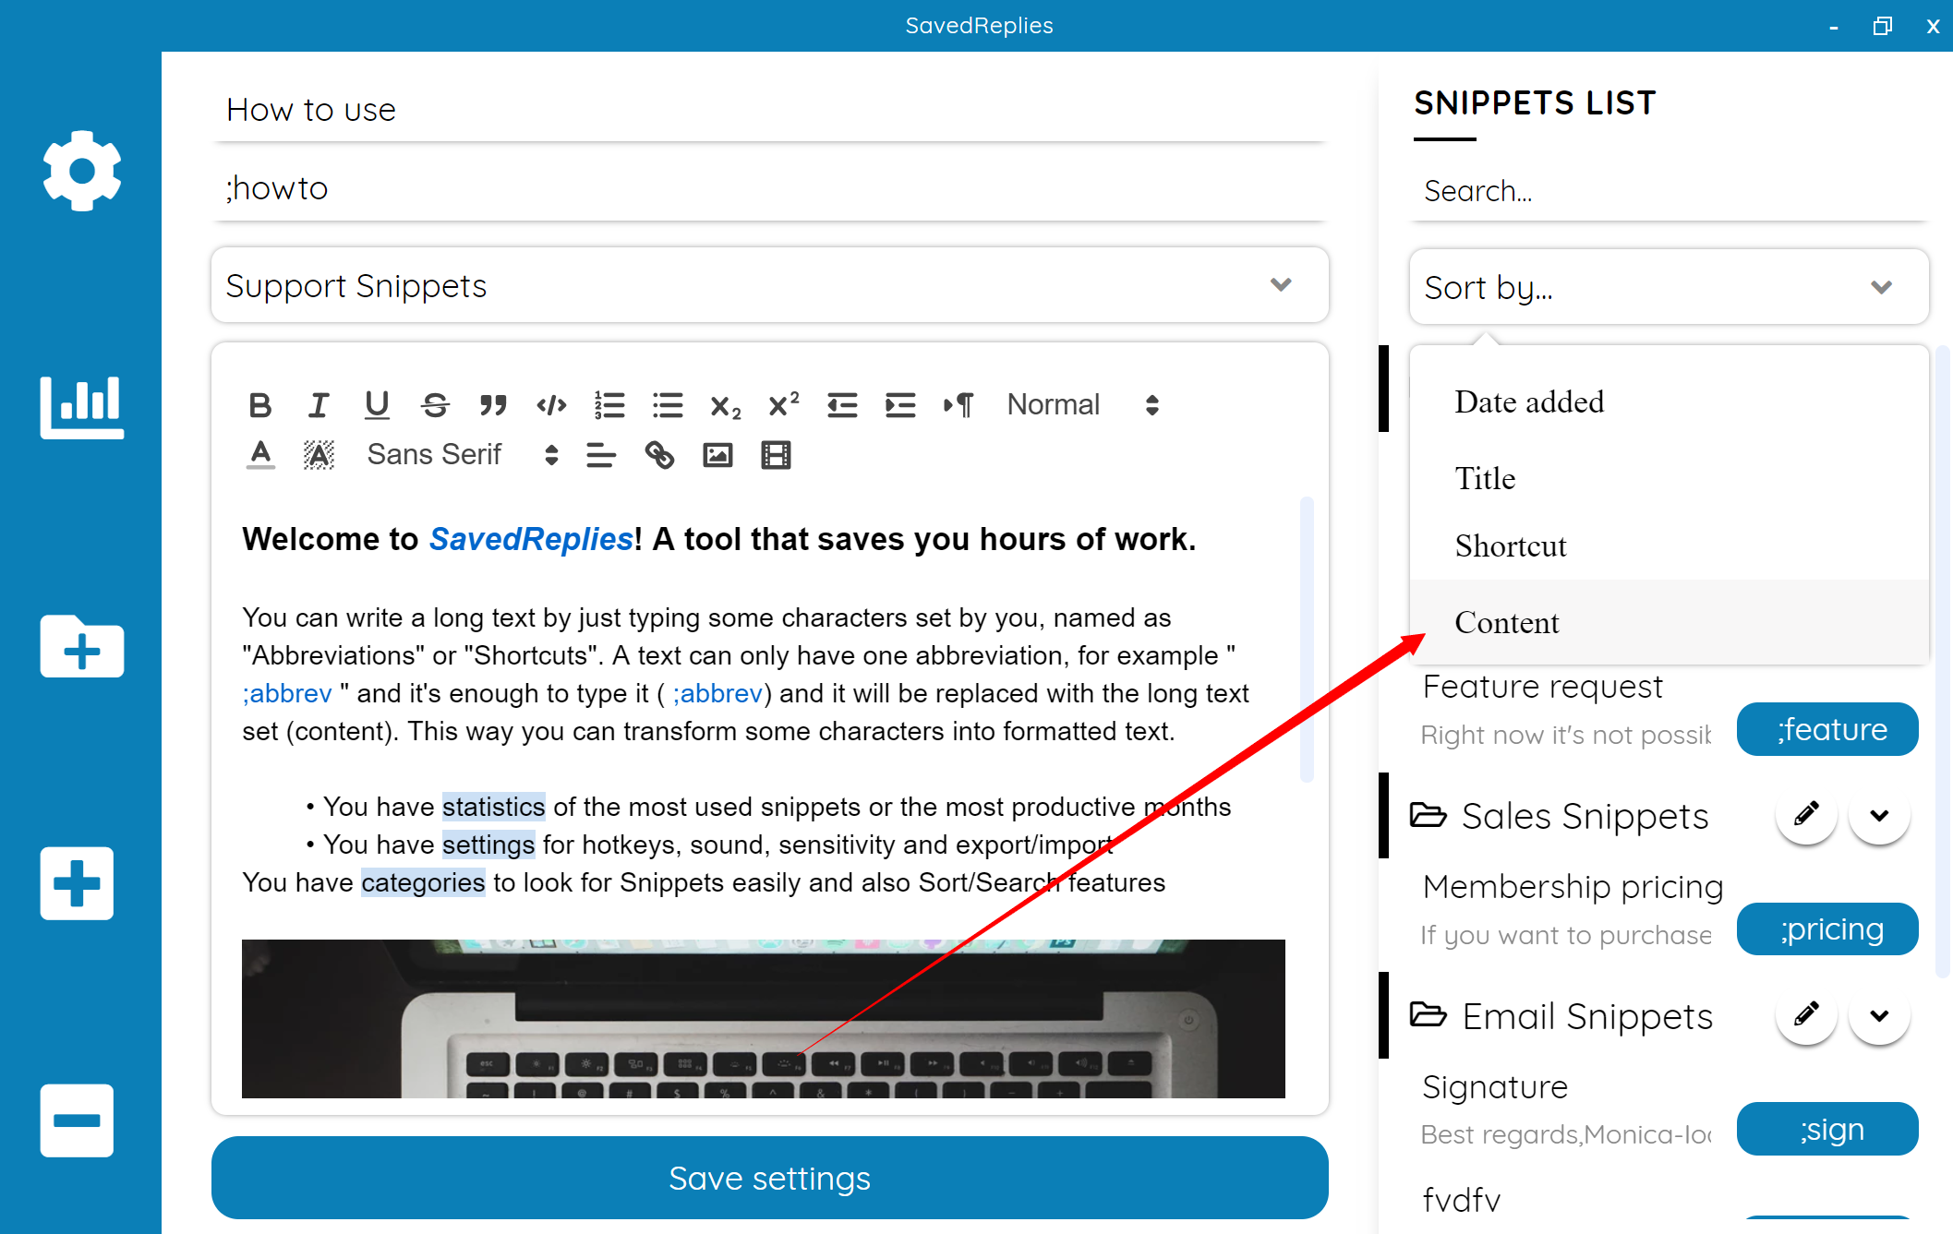Insert a video into the snippet

[776, 455]
